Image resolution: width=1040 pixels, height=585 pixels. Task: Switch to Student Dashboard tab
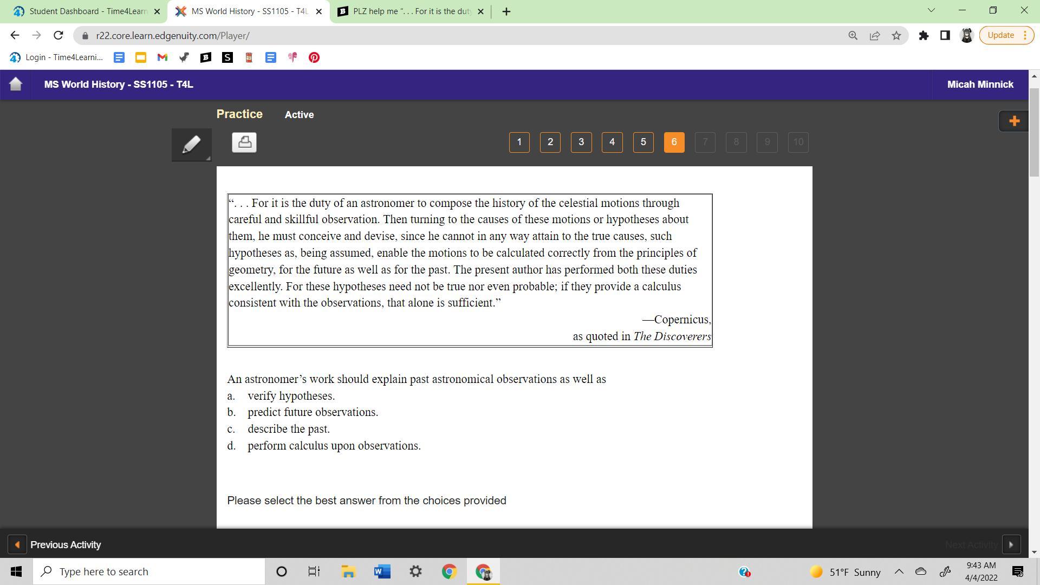87,11
